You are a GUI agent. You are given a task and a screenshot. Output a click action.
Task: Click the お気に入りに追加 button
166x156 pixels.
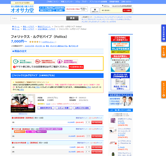[82, 108]
